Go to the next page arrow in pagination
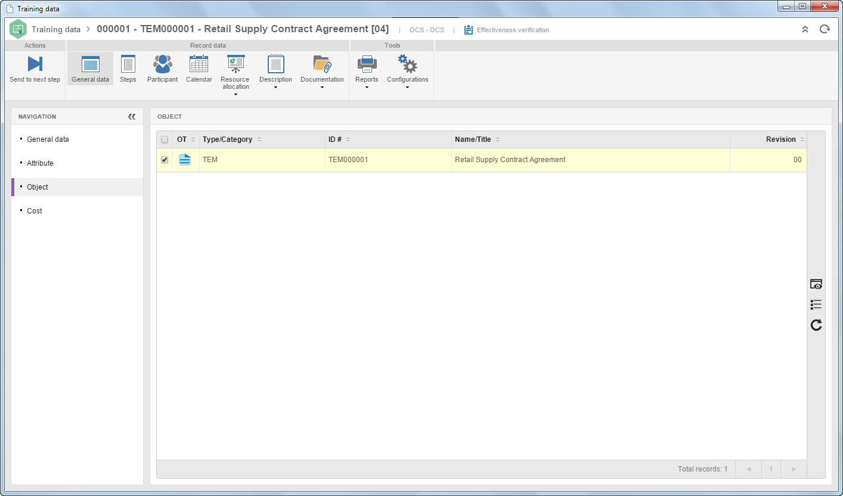Screen dimensions: 843x496 pos(794,469)
